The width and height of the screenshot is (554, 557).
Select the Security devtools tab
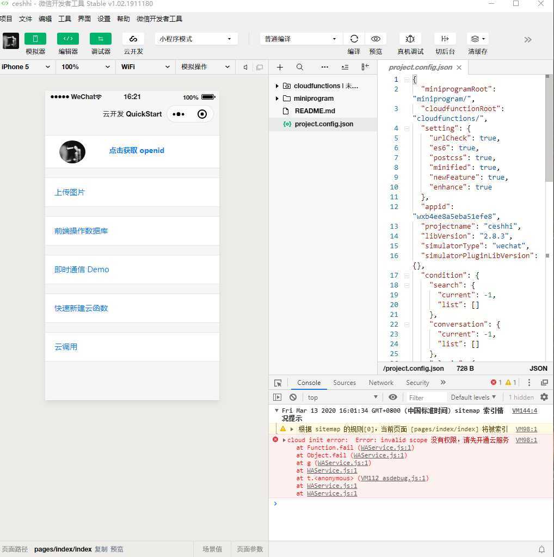[x=417, y=383]
